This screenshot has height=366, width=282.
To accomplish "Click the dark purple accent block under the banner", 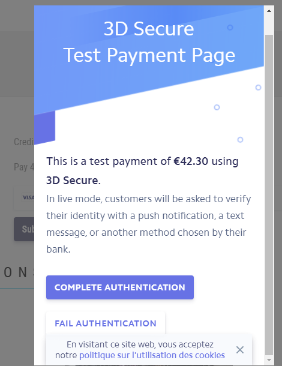I will tap(44, 127).
